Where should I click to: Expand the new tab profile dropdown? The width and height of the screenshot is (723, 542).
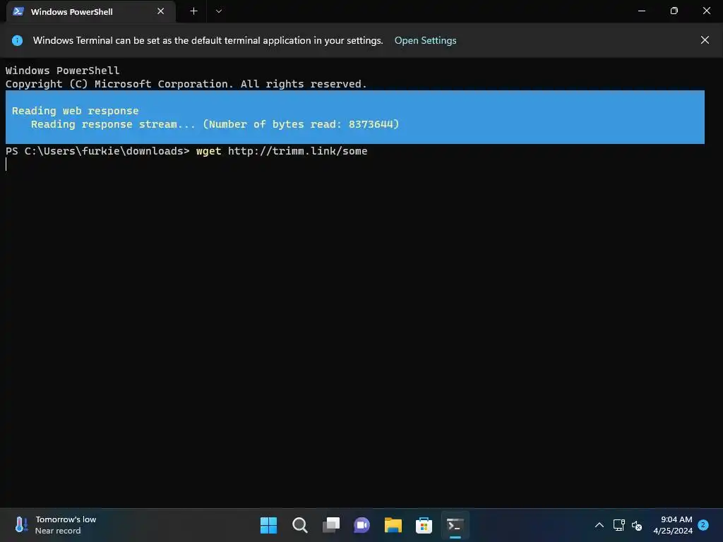(x=219, y=11)
